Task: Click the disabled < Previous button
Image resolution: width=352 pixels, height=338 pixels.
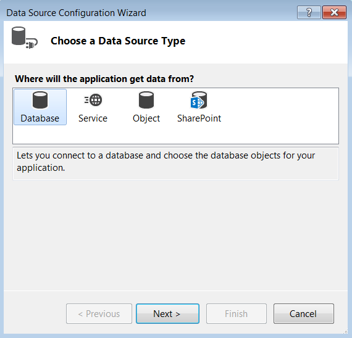Action: click(99, 313)
